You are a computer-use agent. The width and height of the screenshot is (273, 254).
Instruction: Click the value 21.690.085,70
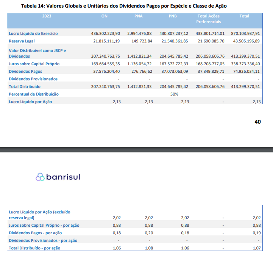click(211, 41)
